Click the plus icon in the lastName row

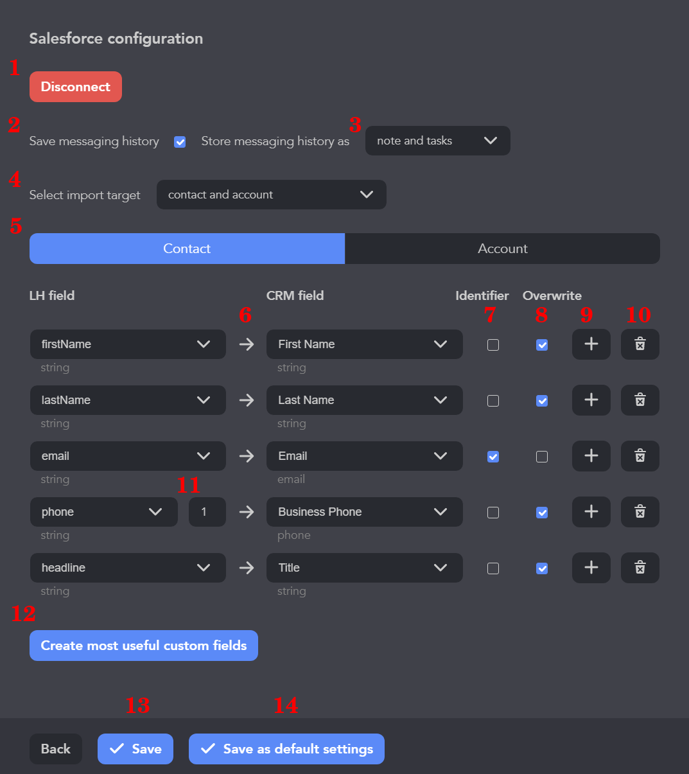591,400
